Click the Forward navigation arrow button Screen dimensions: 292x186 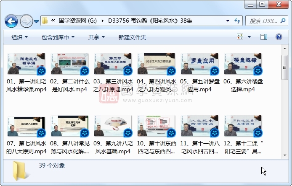coord(26,21)
